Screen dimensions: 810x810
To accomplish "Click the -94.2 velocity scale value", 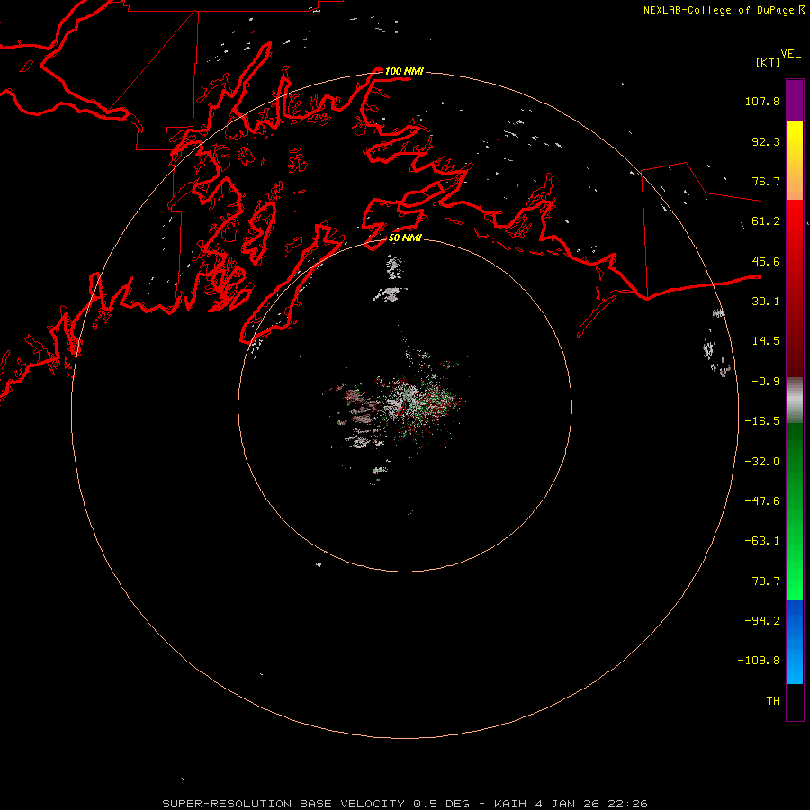I will point(762,620).
